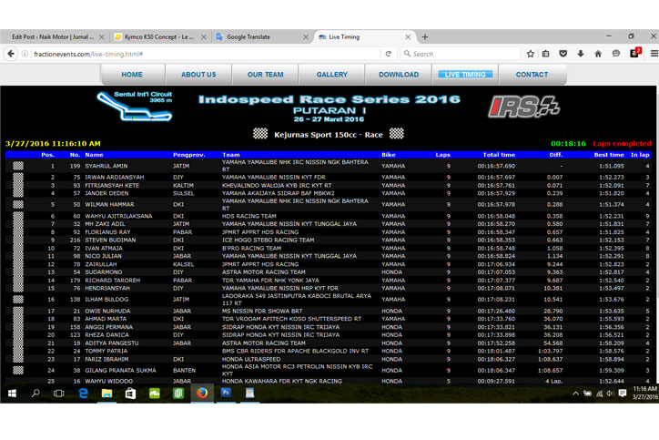Bookmark this page with the star icon
Screen dimensions: 659x440
click(531, 54)
